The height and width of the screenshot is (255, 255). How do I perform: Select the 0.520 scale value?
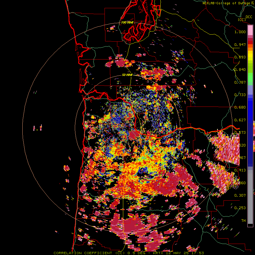tap(240, 145)
